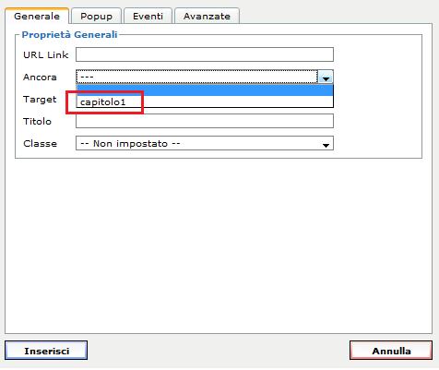Click the Ancora combo box showing ---
This screenshot has height=370, width=439.
[x=205, y=77]
